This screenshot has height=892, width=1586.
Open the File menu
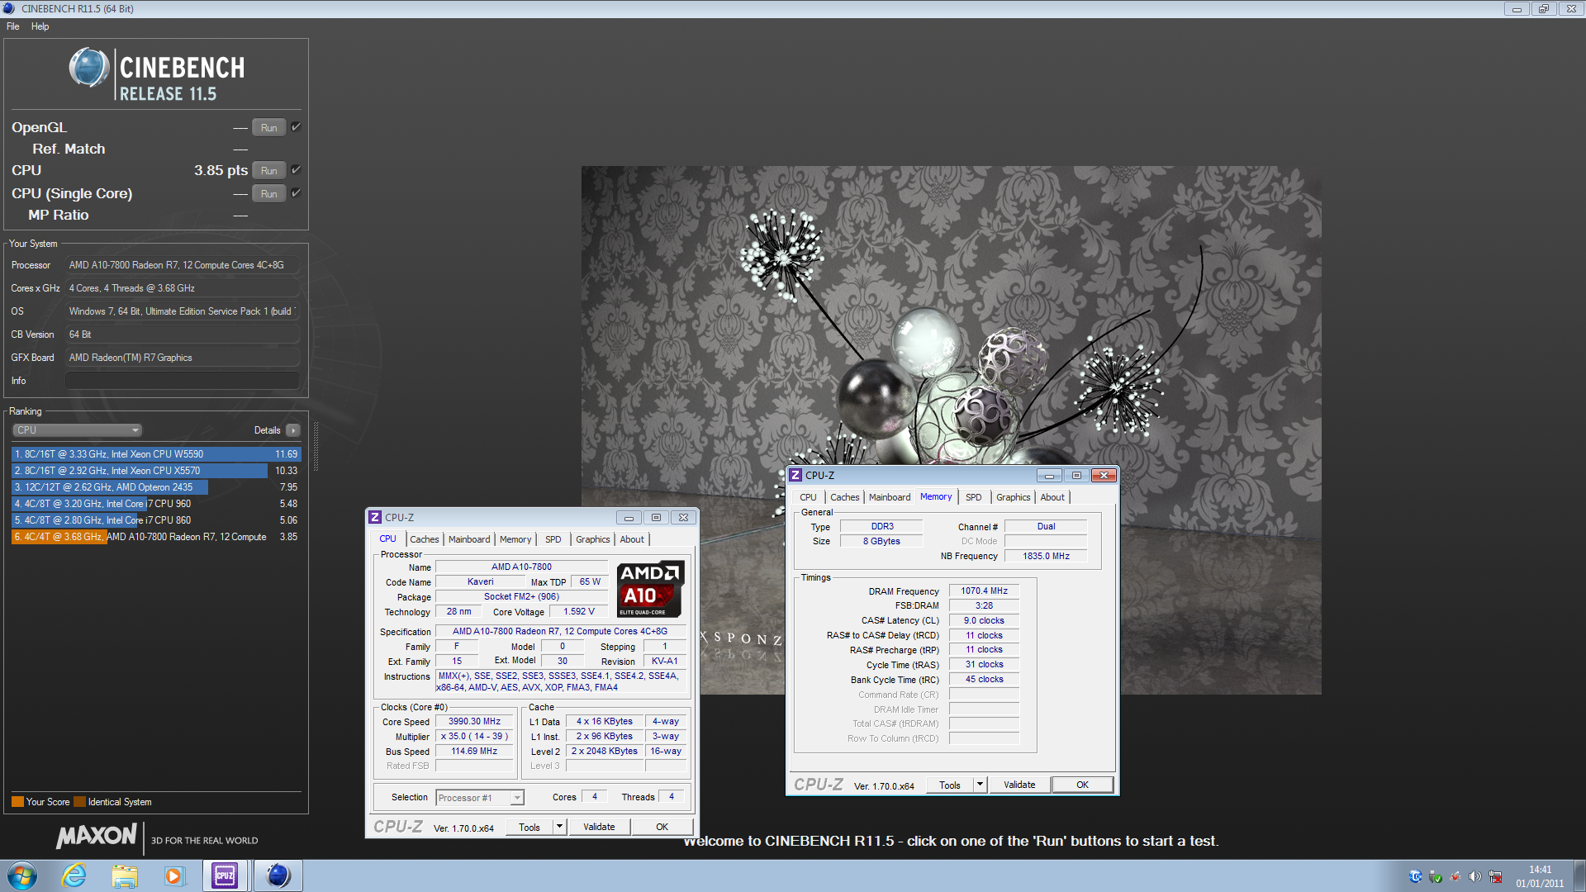coord(13,26)
